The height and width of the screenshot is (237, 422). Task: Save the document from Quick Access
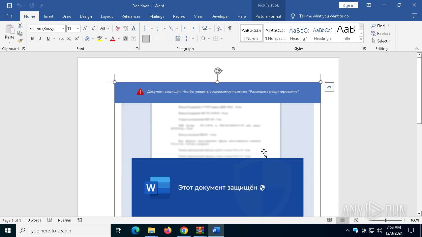point(10,6)
